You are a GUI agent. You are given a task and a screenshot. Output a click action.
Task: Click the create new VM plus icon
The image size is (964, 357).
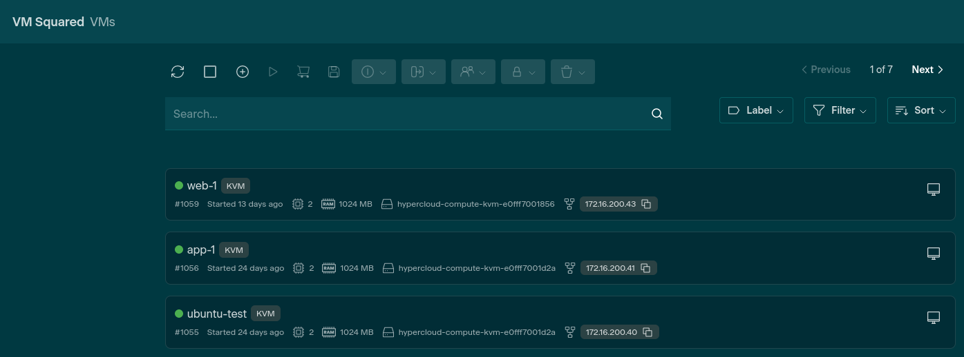point(243,72)
